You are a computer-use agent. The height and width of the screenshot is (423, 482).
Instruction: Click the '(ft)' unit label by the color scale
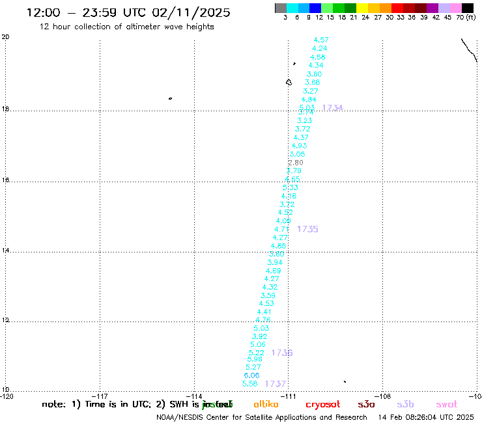[471, 17]
